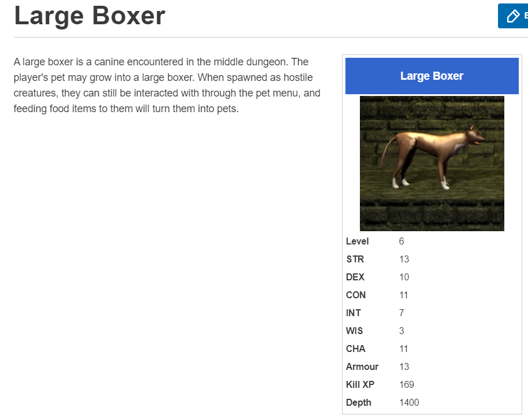This screenshot has height=415, width=528.
Task: Select the INT stat label
Action: tap(354, 313)
